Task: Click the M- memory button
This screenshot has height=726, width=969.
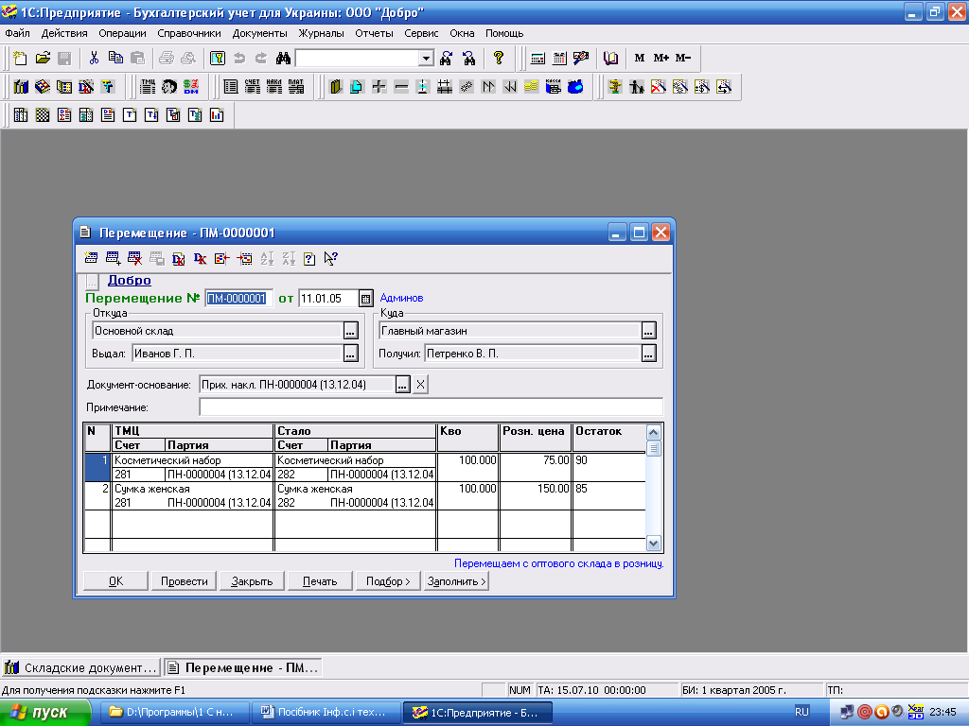Action: (683, 58)
